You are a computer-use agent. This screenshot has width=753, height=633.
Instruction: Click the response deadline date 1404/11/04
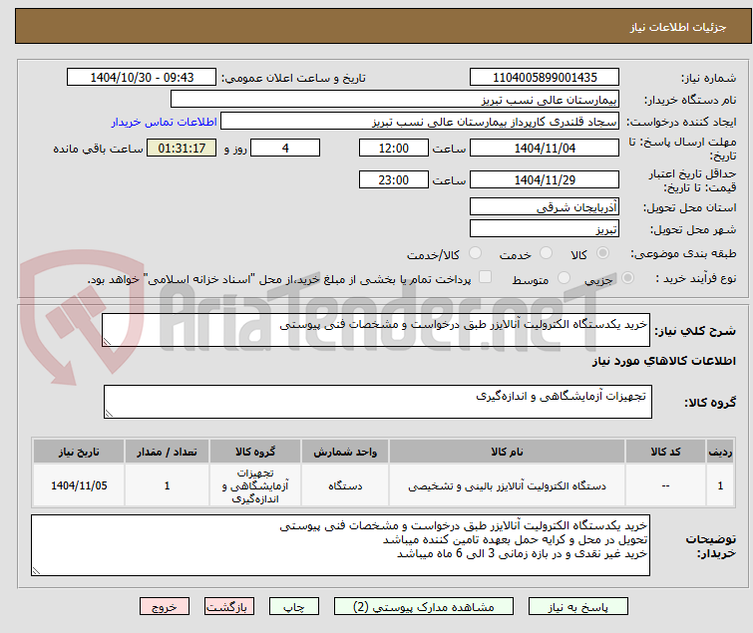(545, 148)
